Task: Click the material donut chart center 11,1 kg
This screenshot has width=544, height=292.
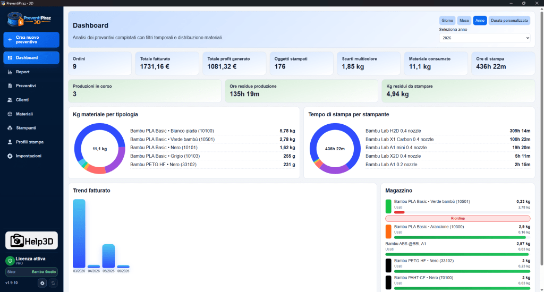Action: [99, 149]
